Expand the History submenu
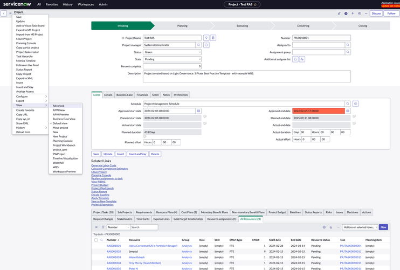Viewport: 400px width, 270px height. coord(31,128)
